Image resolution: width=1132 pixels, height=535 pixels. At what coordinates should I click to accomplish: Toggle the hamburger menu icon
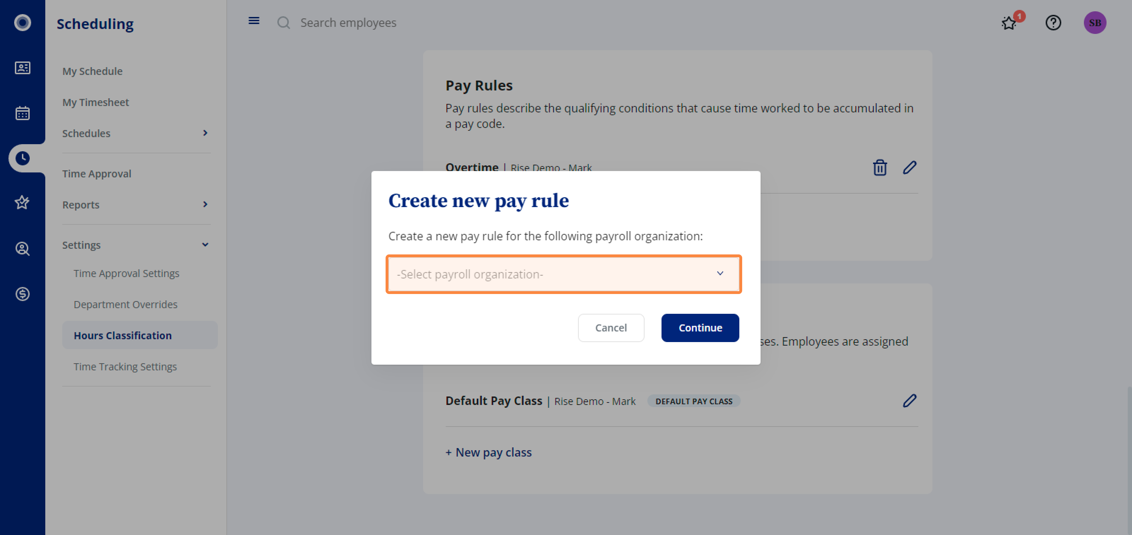254,20
